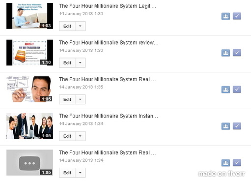
Task: Open the 'The Four Hour Millionaire System review...' title
Action: point(109,43)
